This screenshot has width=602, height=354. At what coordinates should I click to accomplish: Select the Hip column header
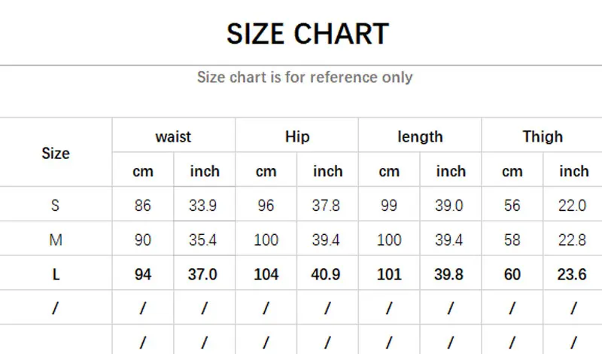[x=297, y=136]
